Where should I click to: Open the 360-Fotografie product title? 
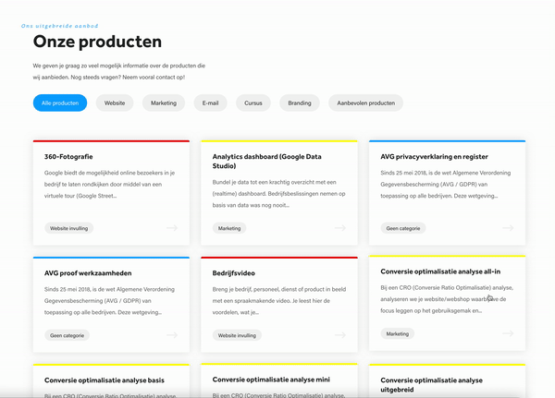(68, 157)
